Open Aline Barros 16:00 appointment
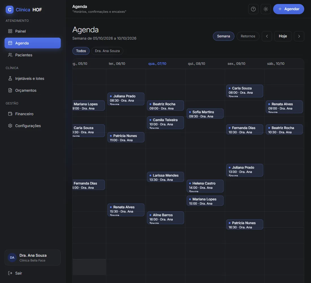Image resolution: width=311 pixels, height=283 pixels. click(165, 218)
